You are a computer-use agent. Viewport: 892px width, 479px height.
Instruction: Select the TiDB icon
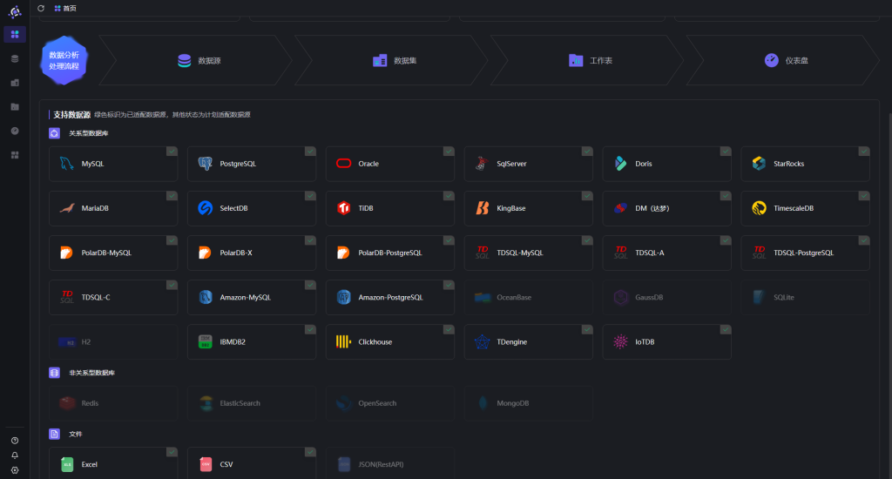tap(343, 208)
